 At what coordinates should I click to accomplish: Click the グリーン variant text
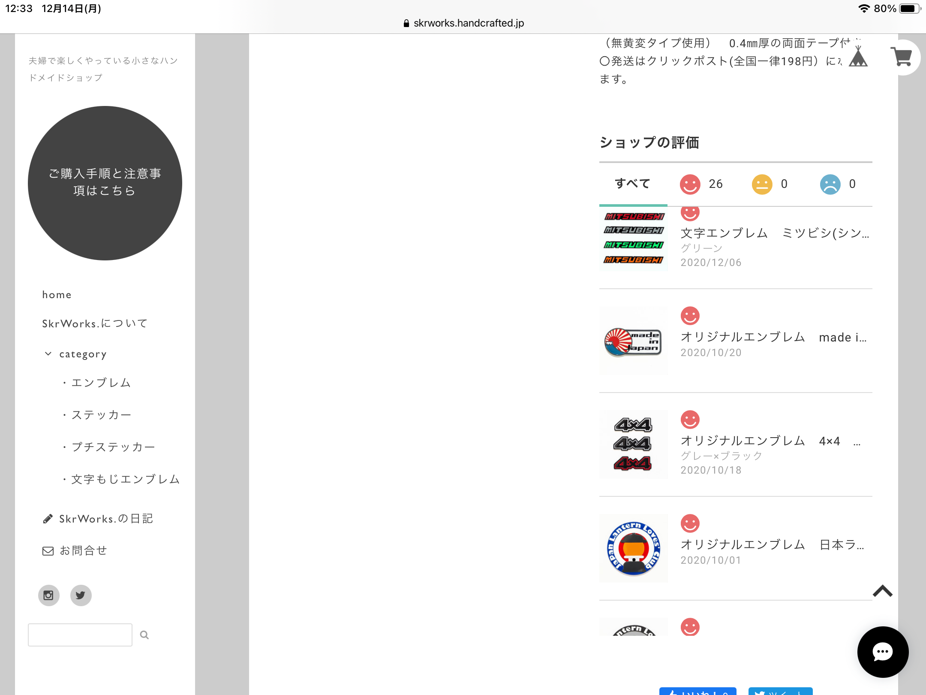pyautogui.click(x=701, y=248)
